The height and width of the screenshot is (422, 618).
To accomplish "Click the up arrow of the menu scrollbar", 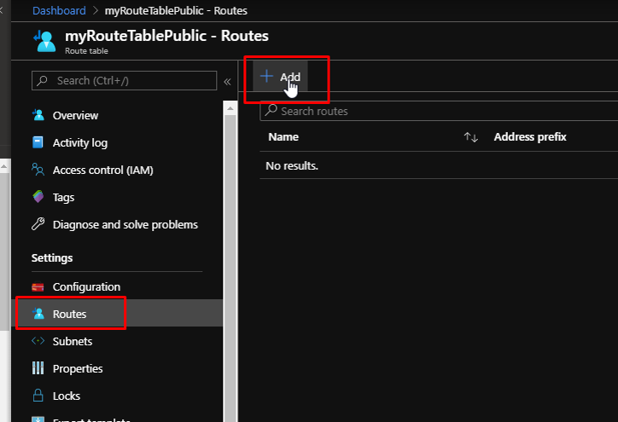I will click(230, 108).
